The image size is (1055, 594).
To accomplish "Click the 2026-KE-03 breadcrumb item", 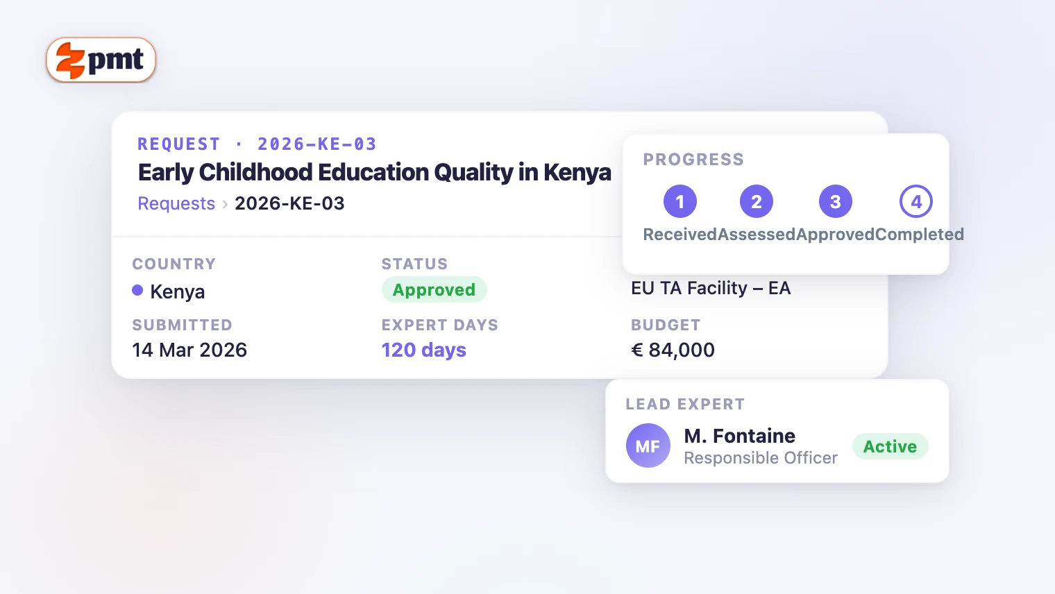I will click(289, 203).
